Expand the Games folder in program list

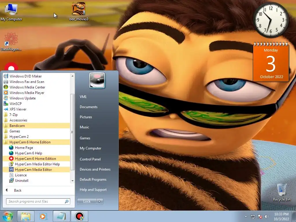pos(36,131)
